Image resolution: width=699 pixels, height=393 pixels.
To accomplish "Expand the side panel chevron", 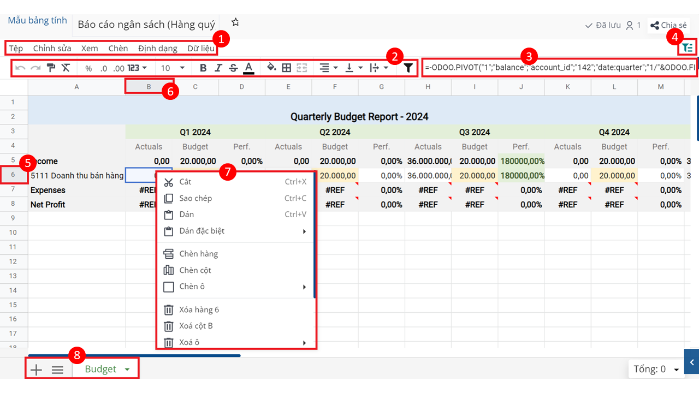I will [x=692, y=362].
